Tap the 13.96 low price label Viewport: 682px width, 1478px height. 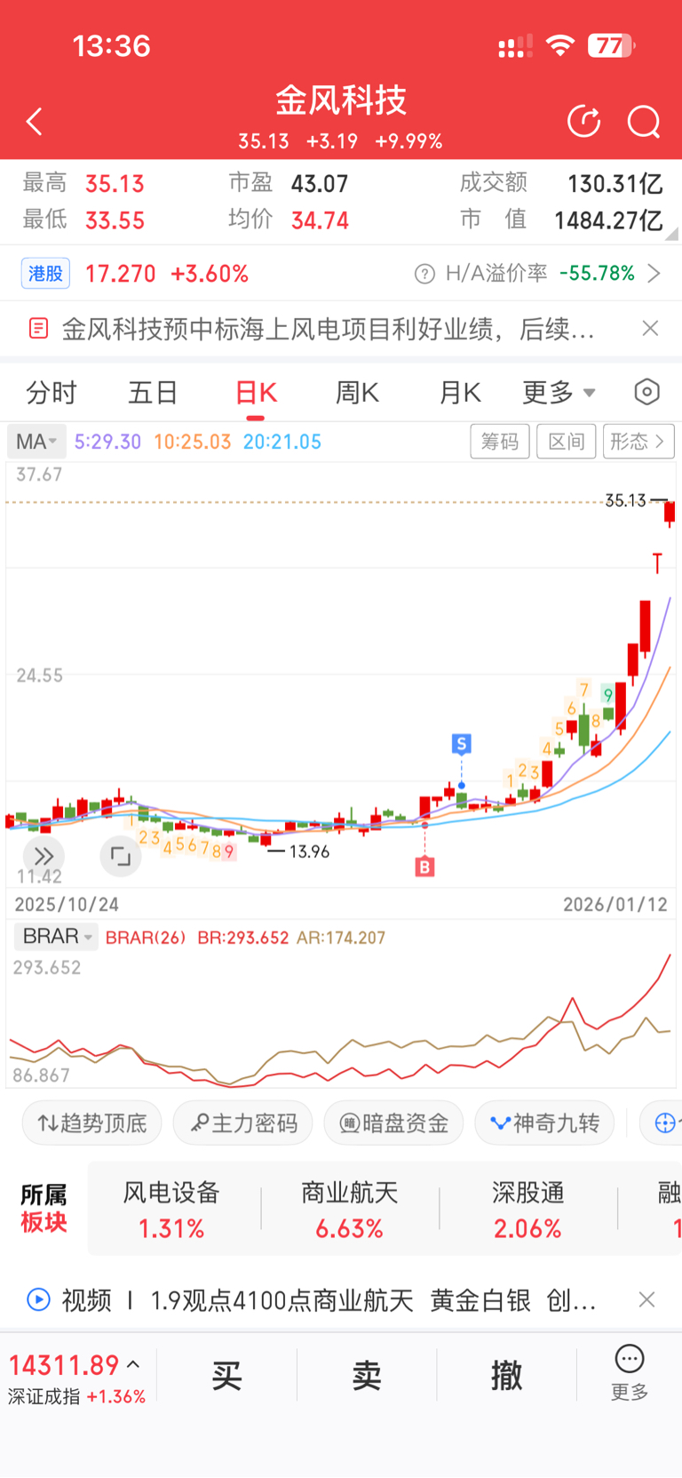[309, 851]
